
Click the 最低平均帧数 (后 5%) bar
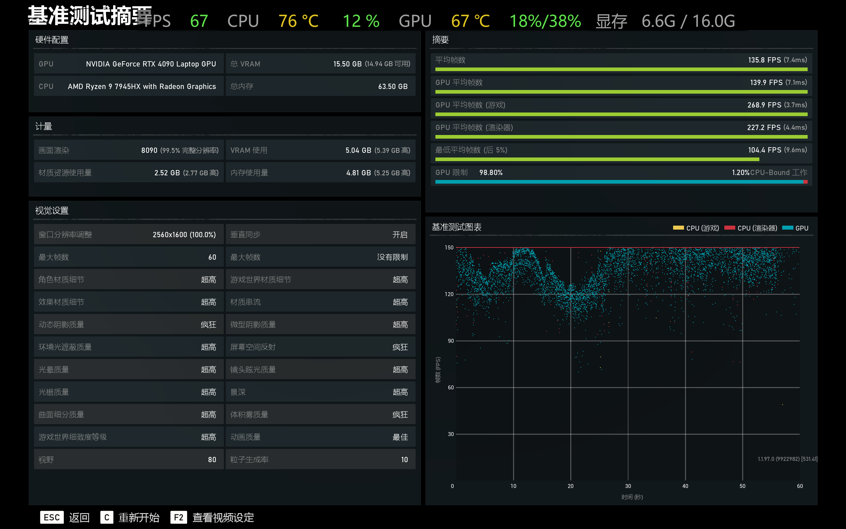click(597, 159)
